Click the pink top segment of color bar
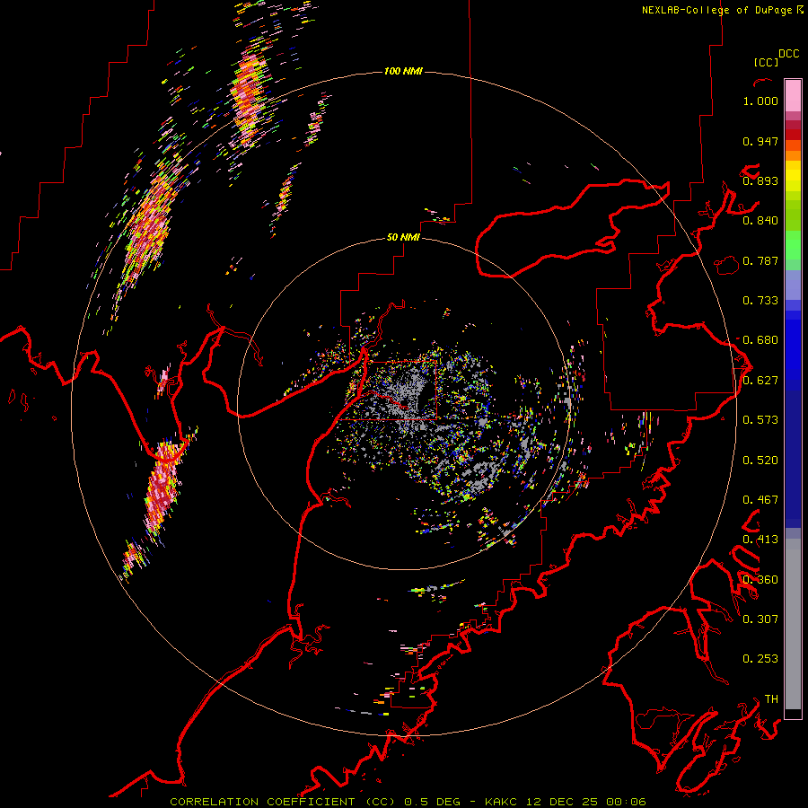 tap(793, 95)
